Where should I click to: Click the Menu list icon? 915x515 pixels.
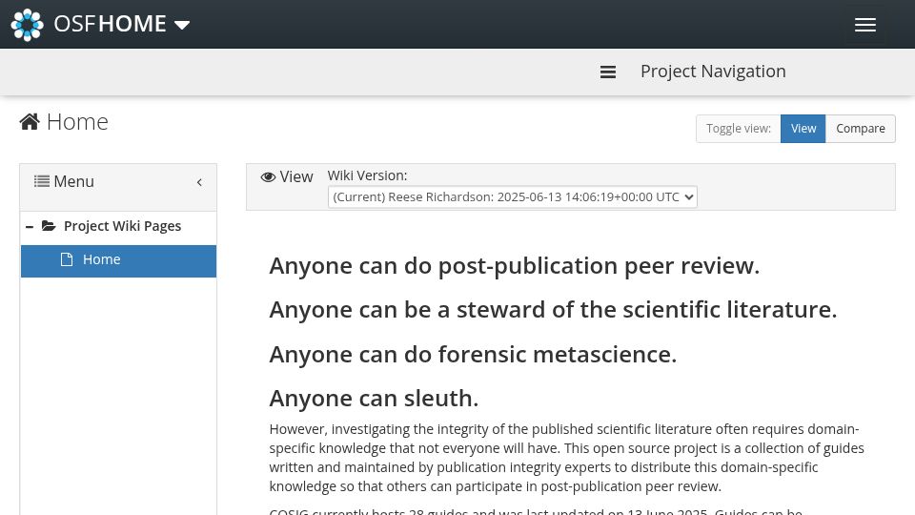pos(41,181)
